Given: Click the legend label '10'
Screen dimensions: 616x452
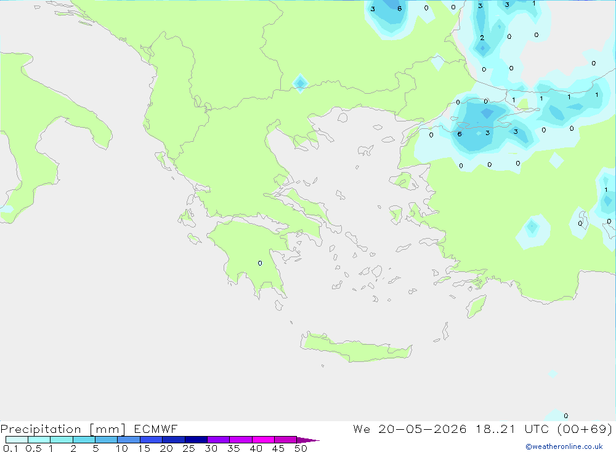Looking at the screenshot, I should (x=121, y=448).
